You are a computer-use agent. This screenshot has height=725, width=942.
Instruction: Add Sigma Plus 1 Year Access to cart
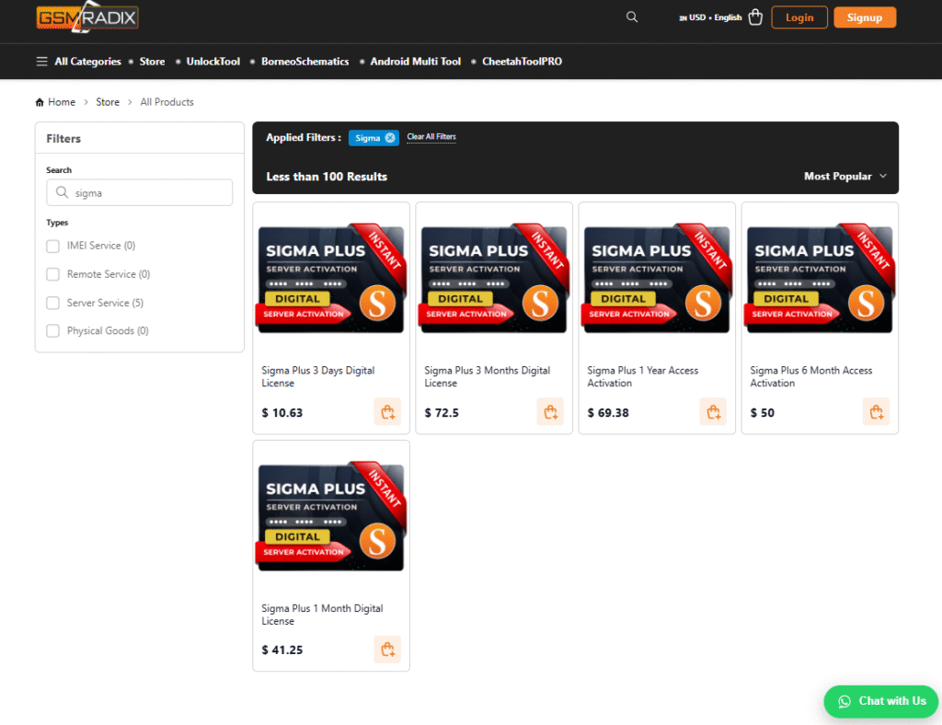tap(713, 412)
